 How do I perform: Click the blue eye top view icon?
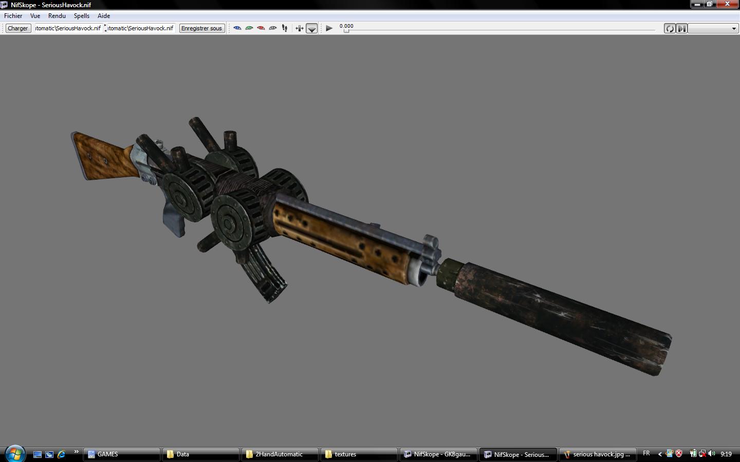237,28
